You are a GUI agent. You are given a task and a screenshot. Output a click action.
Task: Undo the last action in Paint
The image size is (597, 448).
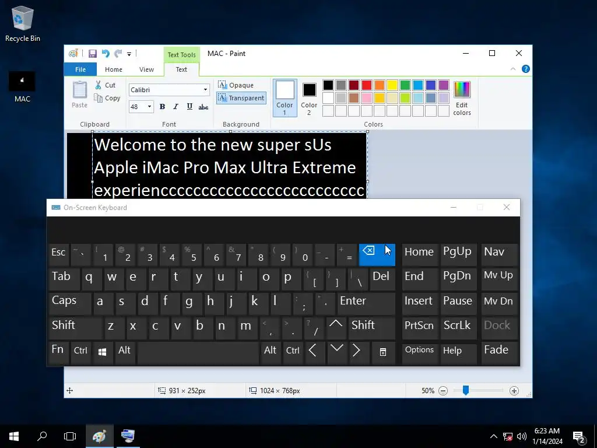pyautogui.click(x=106, y=54)
